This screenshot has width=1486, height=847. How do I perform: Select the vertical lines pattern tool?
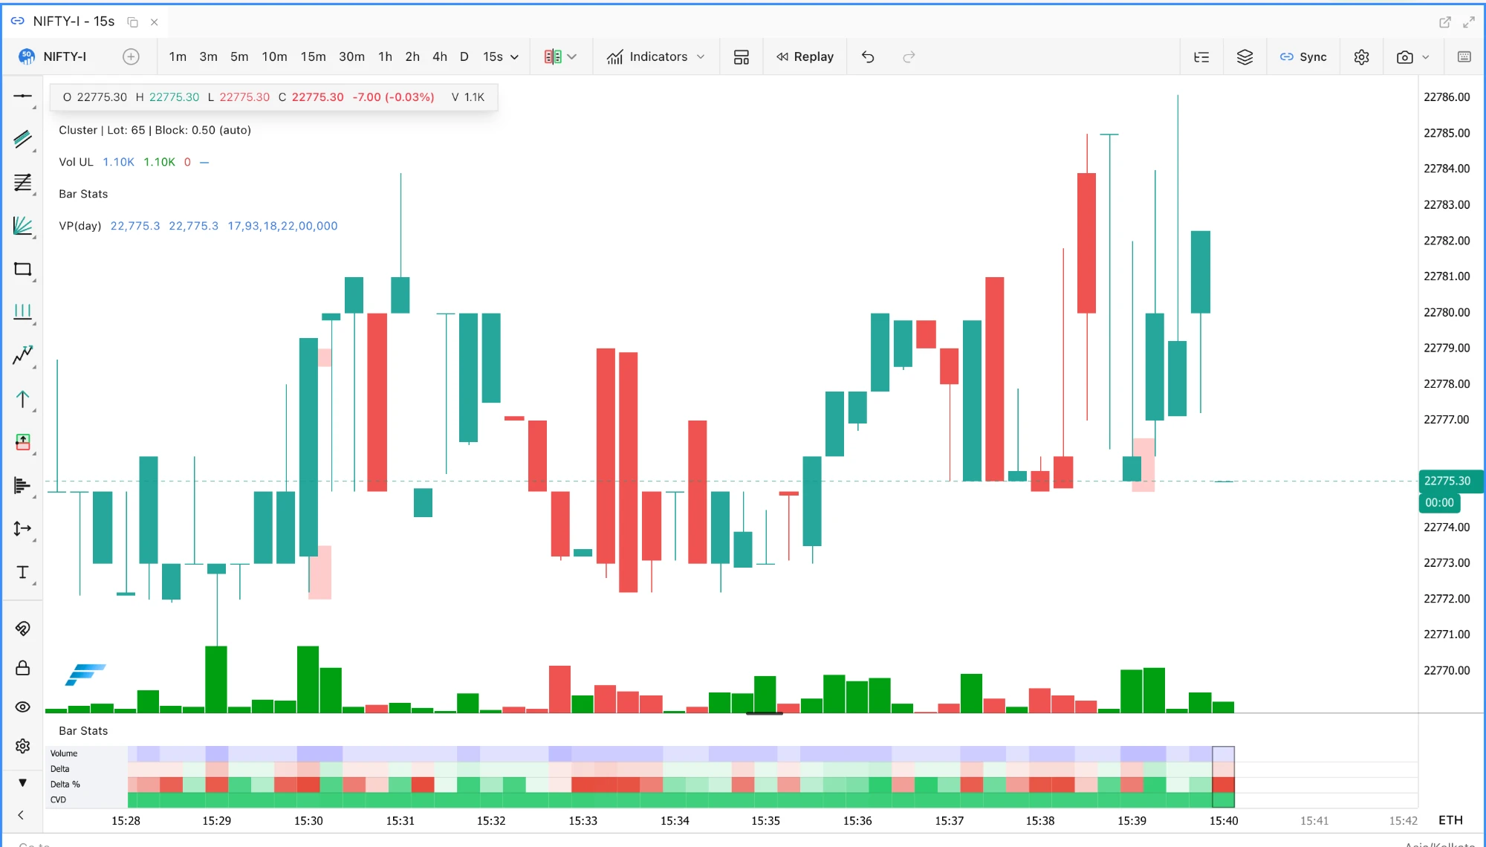(23, 312)
